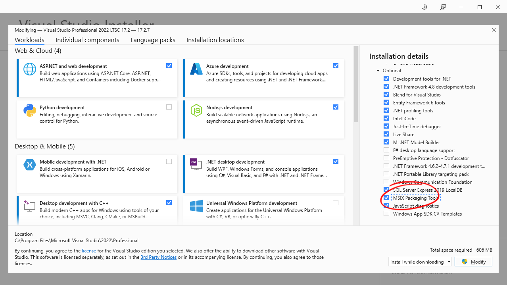Check Windows Communication Foundation
The image size is (507, 285).
[x=386, y=182]
